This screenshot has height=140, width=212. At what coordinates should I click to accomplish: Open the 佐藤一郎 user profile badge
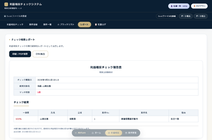tap(179, 6)
